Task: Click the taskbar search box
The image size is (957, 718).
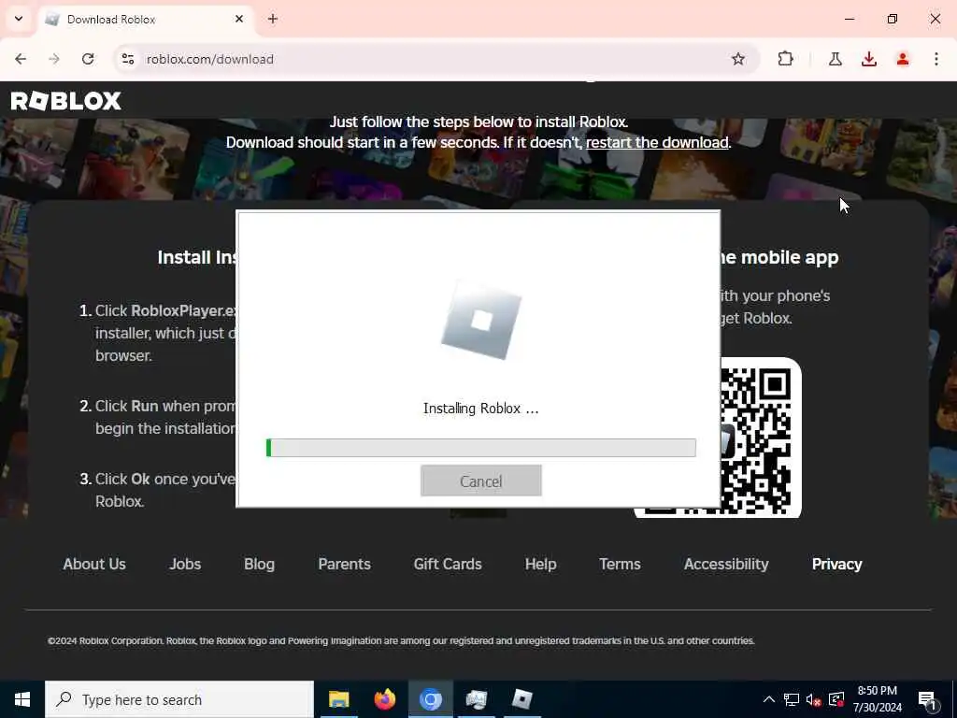Action: pyautogui.click(x=179, y=699)
